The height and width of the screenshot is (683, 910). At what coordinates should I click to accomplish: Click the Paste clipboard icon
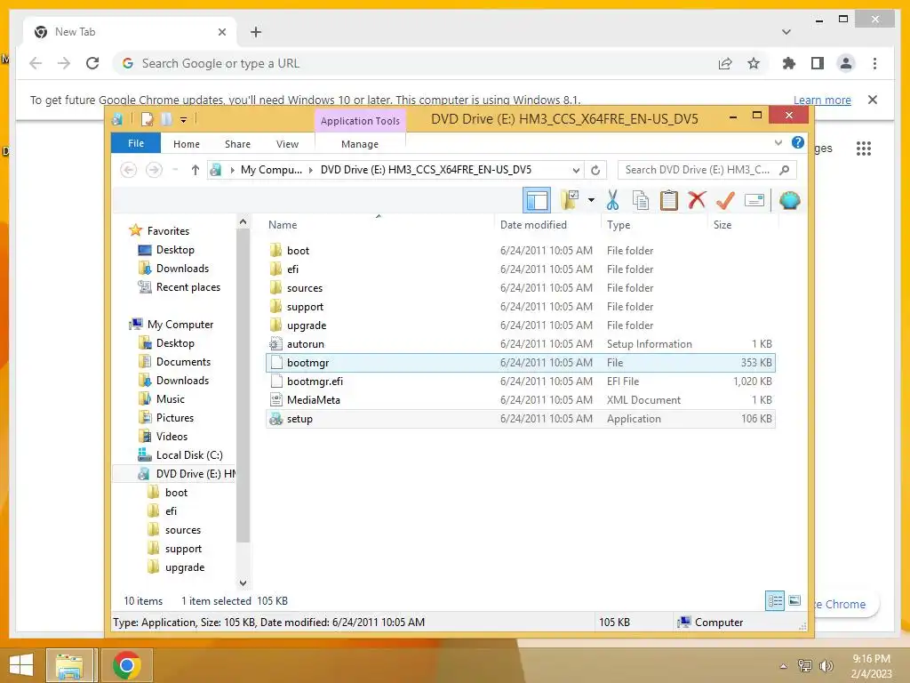coord(668,200)
